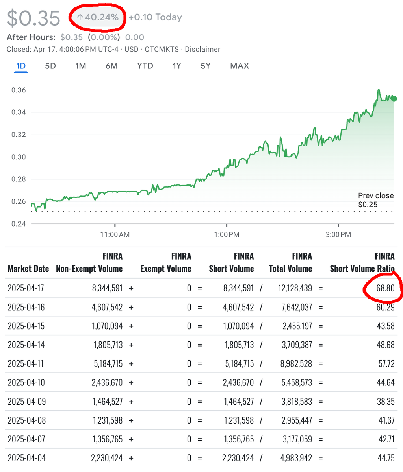This screenshot has height=472, width=403.
Task: Click the green end-of-day chart marker dot
Action: pyautogui.click(x=394, y=99)
